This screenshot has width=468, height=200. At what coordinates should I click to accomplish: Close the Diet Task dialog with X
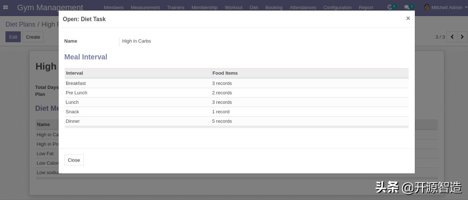click(408, 19)
